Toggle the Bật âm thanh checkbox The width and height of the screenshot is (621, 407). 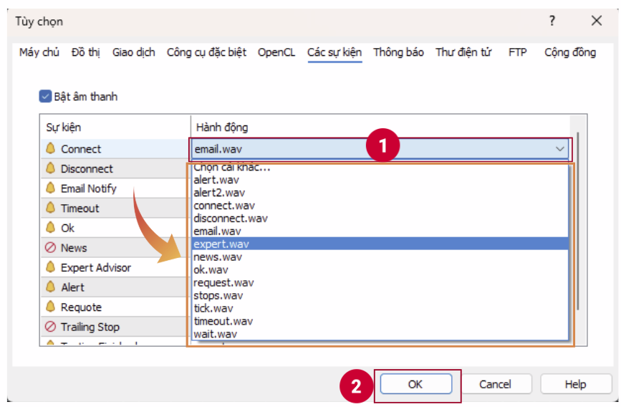pos(45,96)
